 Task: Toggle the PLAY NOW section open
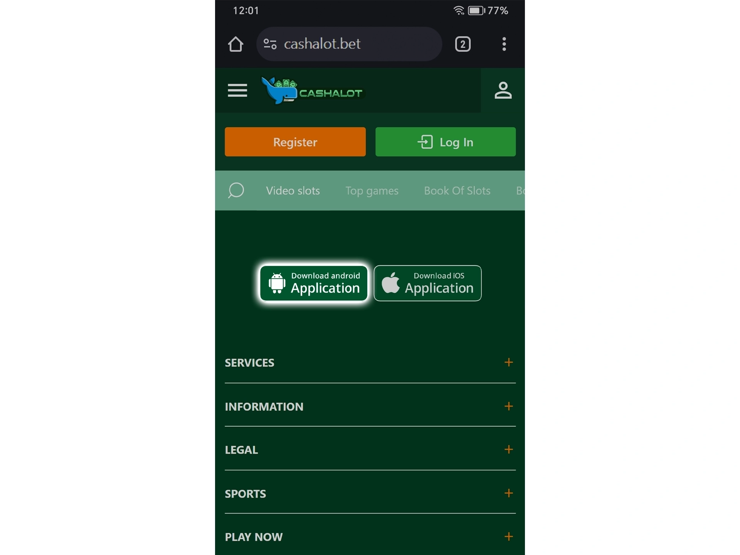pos(508,537)
